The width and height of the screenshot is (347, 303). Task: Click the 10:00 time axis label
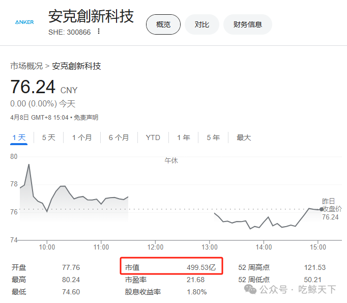47,247
